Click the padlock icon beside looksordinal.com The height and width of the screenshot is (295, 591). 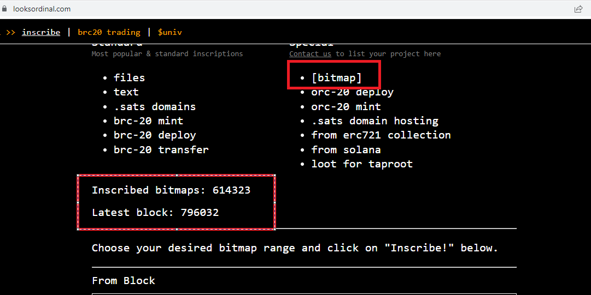pos(4,9)
